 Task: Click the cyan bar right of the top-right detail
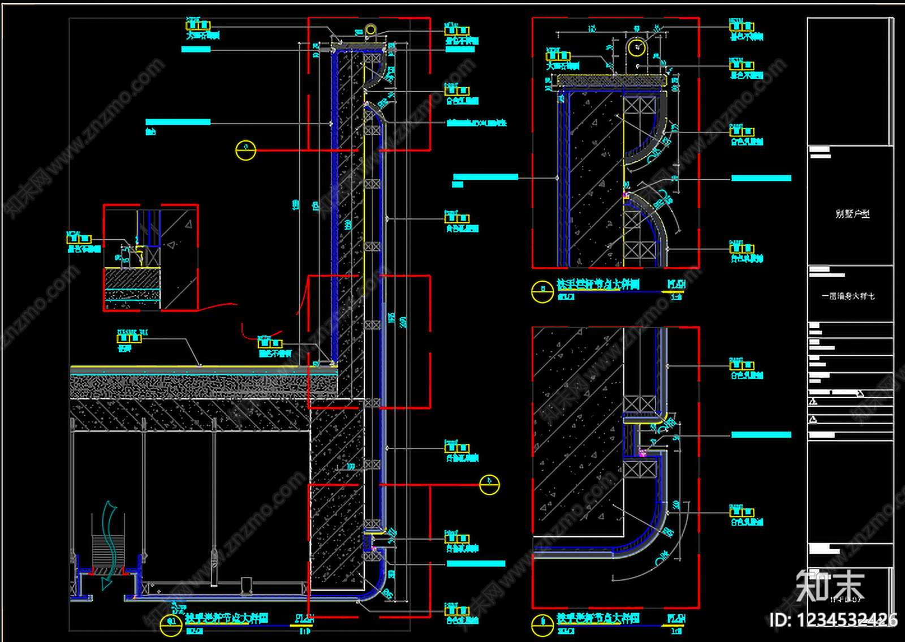click(761, 178)
